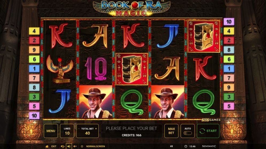Click the MAX BET button
The image size is (266, 149).
tap(171, 131)
